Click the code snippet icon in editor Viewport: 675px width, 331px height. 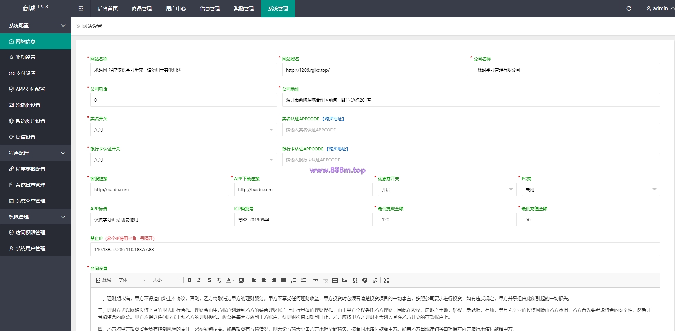click(x=375, y=280)
